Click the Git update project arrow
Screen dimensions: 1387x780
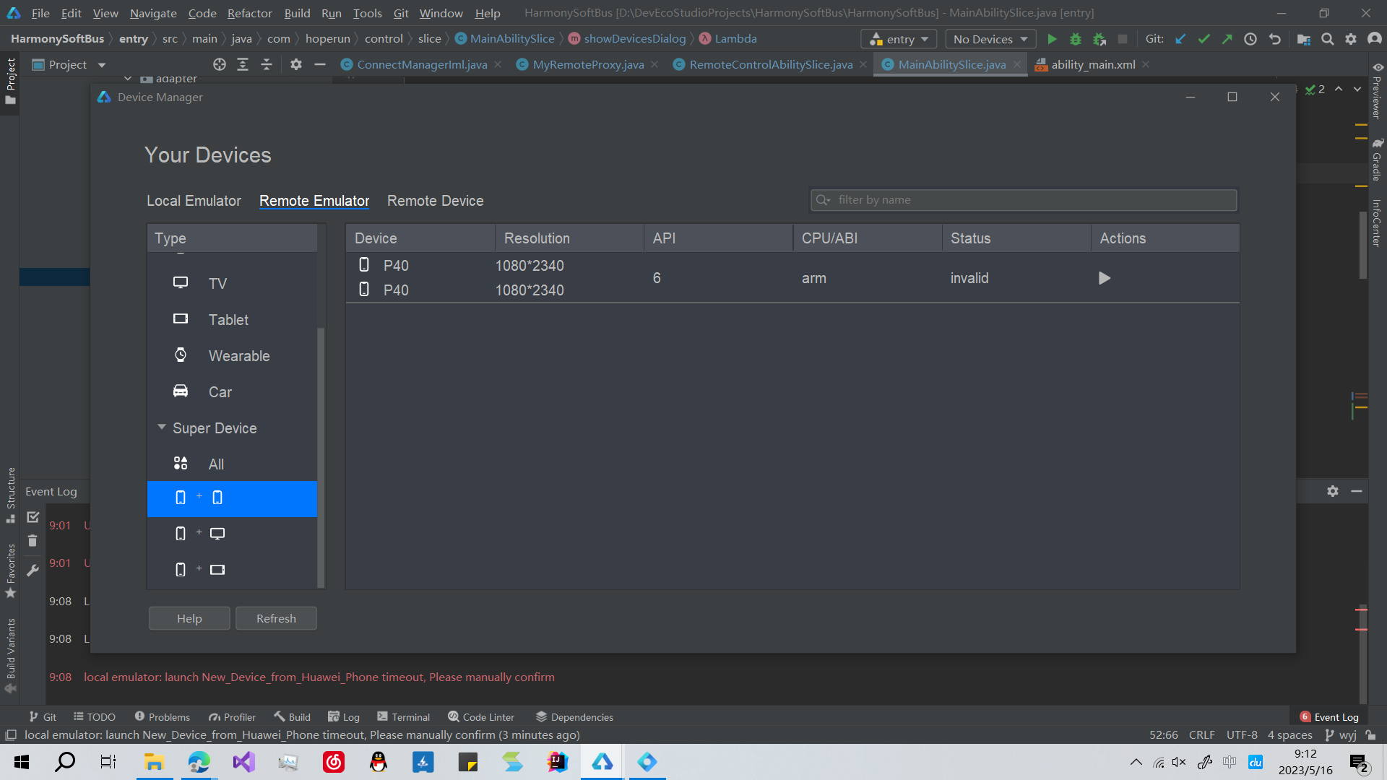point(1180,39)
